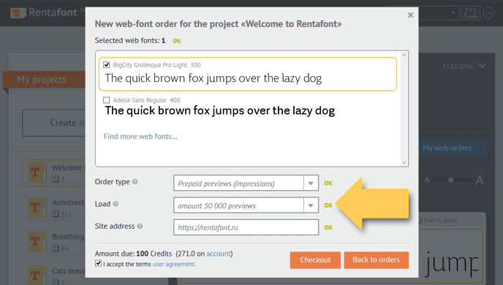
Task: Open the Order type dropdown
Action: pyautogui.click(x=246, y=183)
